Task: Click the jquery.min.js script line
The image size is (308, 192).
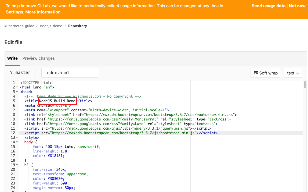Action: point(118,129)
